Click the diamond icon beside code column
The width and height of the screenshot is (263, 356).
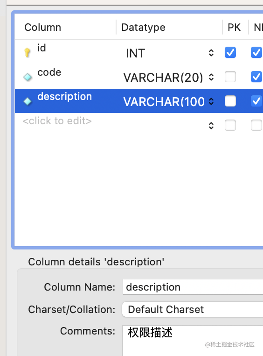28,77
